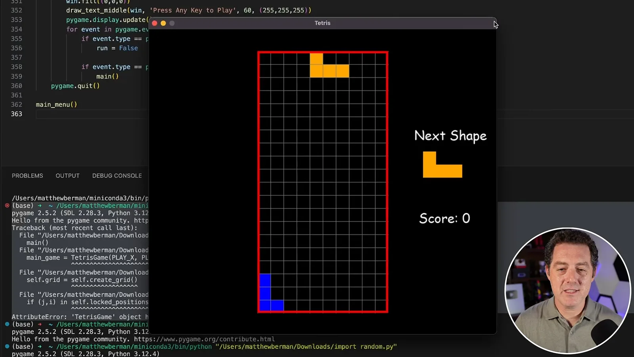Screen dimensions: 634x357
Task: Click the 'Next Shape' label
Action: click(x=451, y=136)
